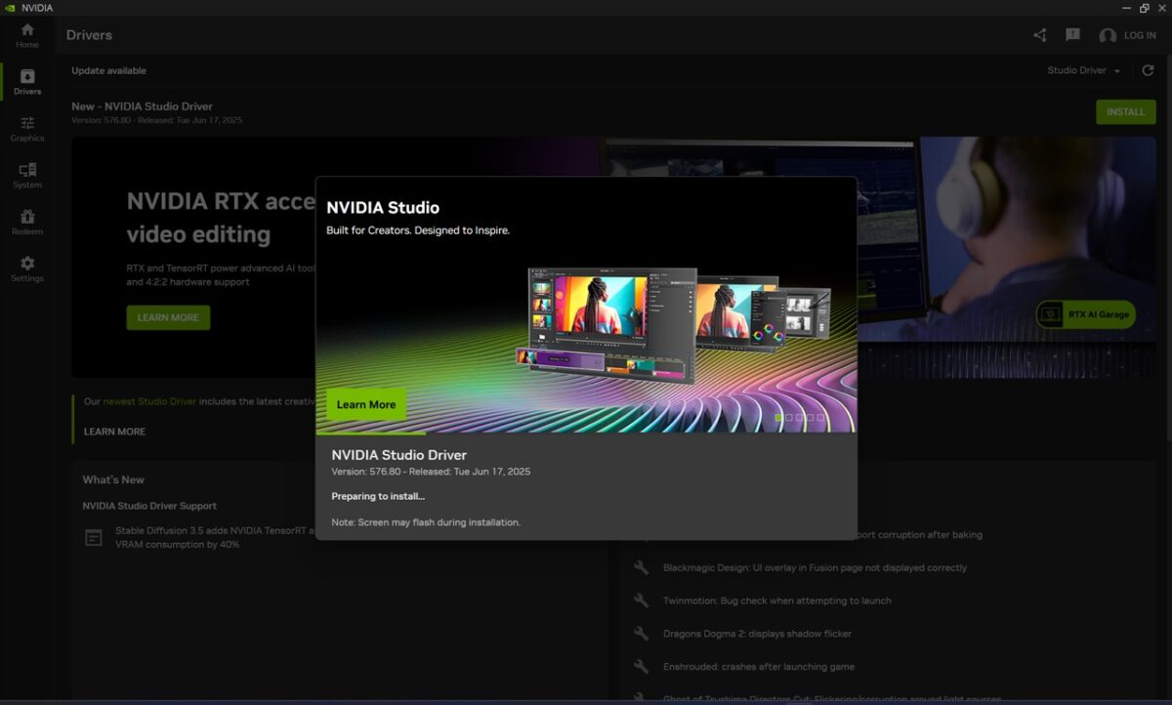Jump to the last carousel slide indicator
This screenshot has height=705, width=1172.
(x=820, y=417)
